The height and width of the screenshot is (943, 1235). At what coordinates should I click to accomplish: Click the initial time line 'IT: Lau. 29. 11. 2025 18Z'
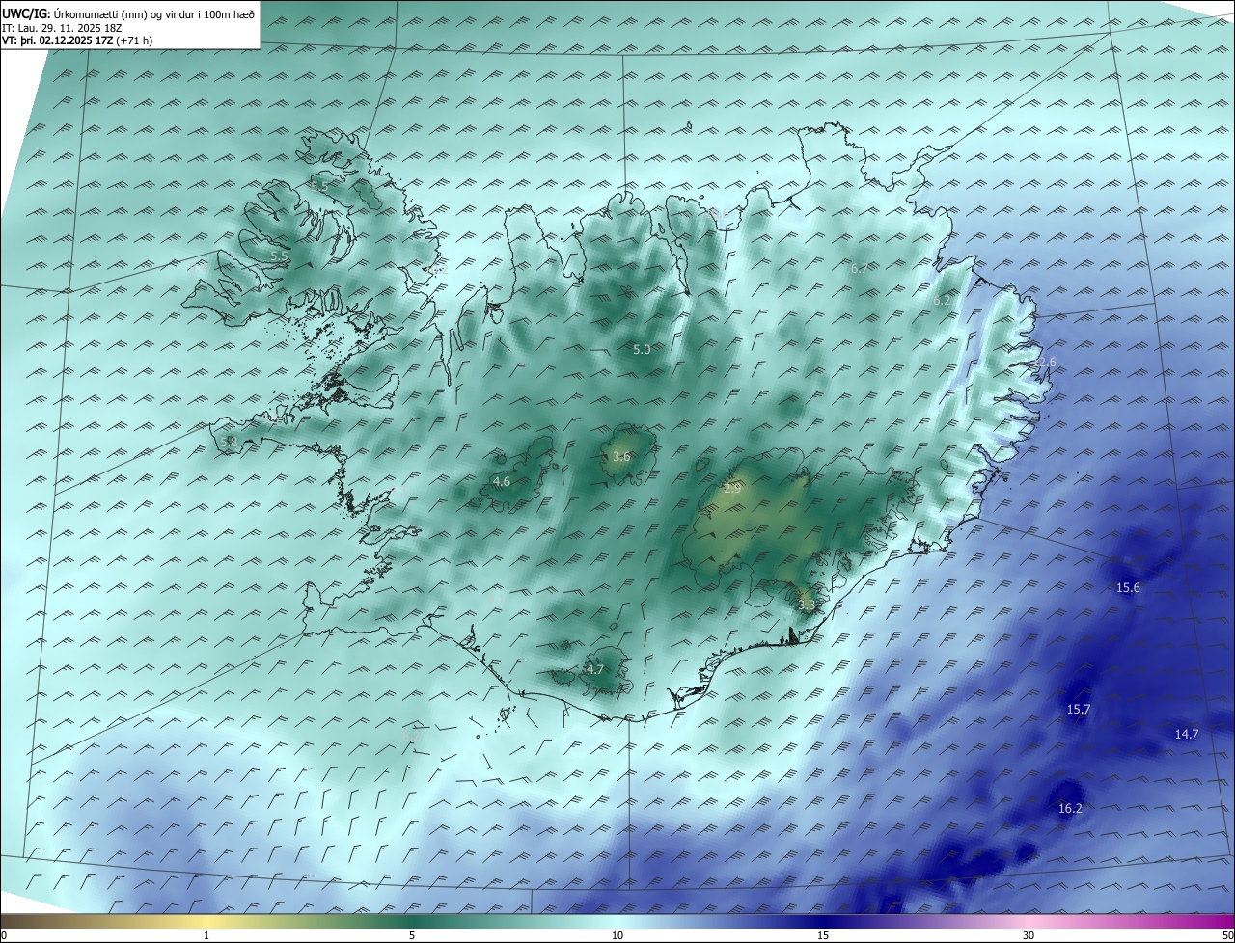(62, 28)
